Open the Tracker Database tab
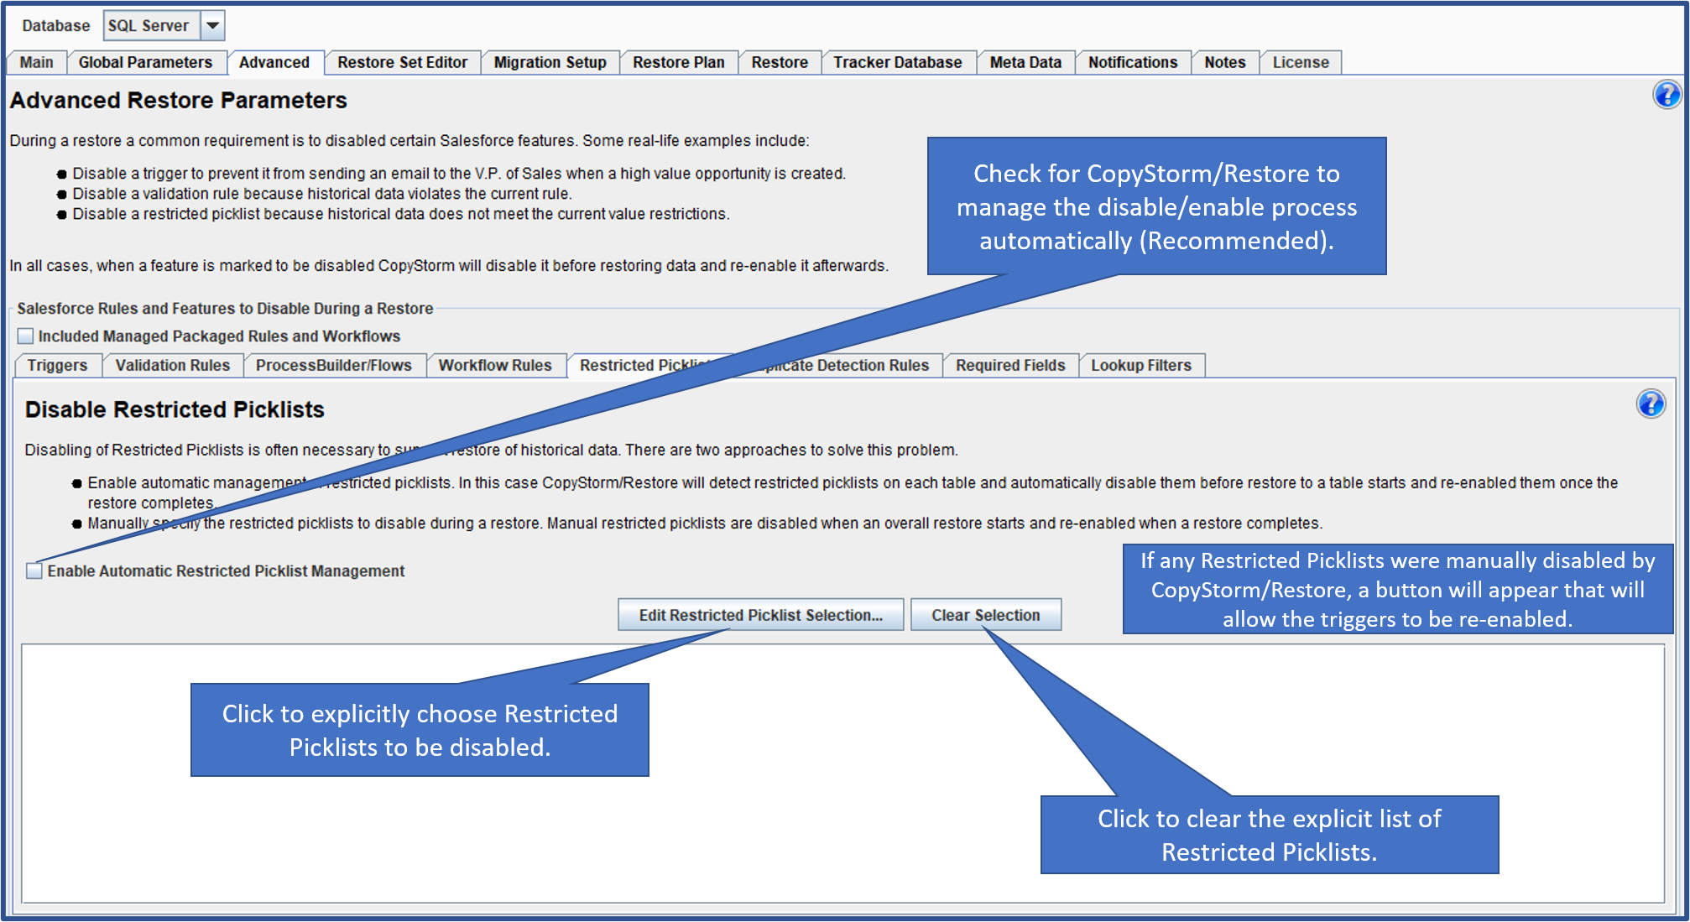This screenshot has height=922, width=1690. 897,62
